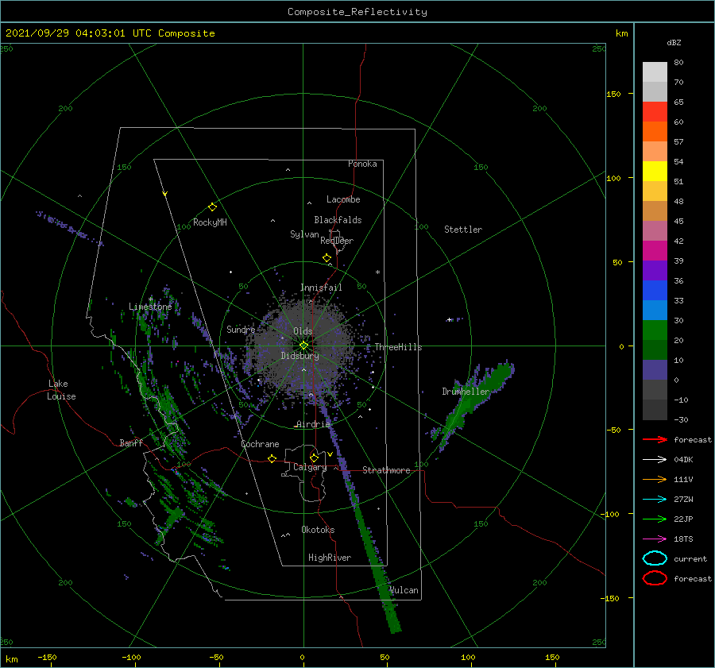Click the Okotoks label
This screenshot has height=668, width=715.
pyautogui.click(x=318, y=530)
